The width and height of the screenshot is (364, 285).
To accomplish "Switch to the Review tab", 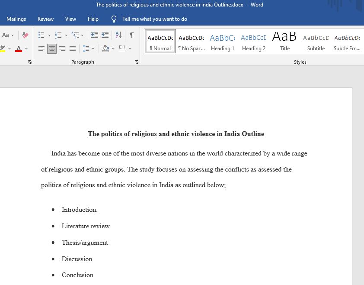I will pos(45,19).
